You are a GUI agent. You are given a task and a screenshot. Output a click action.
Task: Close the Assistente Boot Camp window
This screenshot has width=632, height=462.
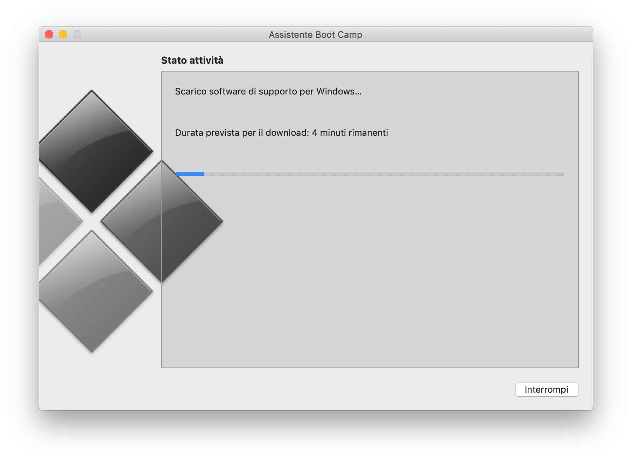click(x=49, y=34)
